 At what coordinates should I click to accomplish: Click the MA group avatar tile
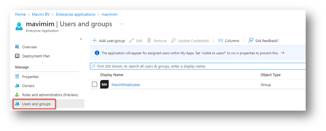coord(104,85)
